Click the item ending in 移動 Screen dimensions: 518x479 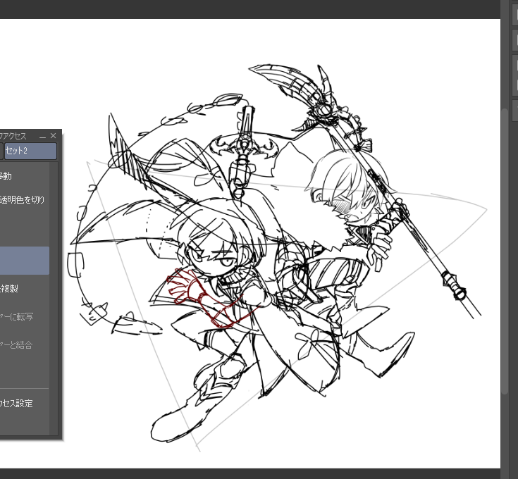[x=25, y=176]
